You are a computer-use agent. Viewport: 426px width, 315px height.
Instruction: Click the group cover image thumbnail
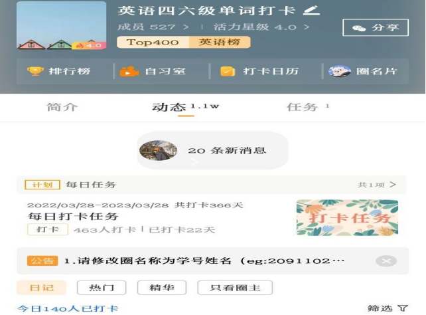(62, 25)
